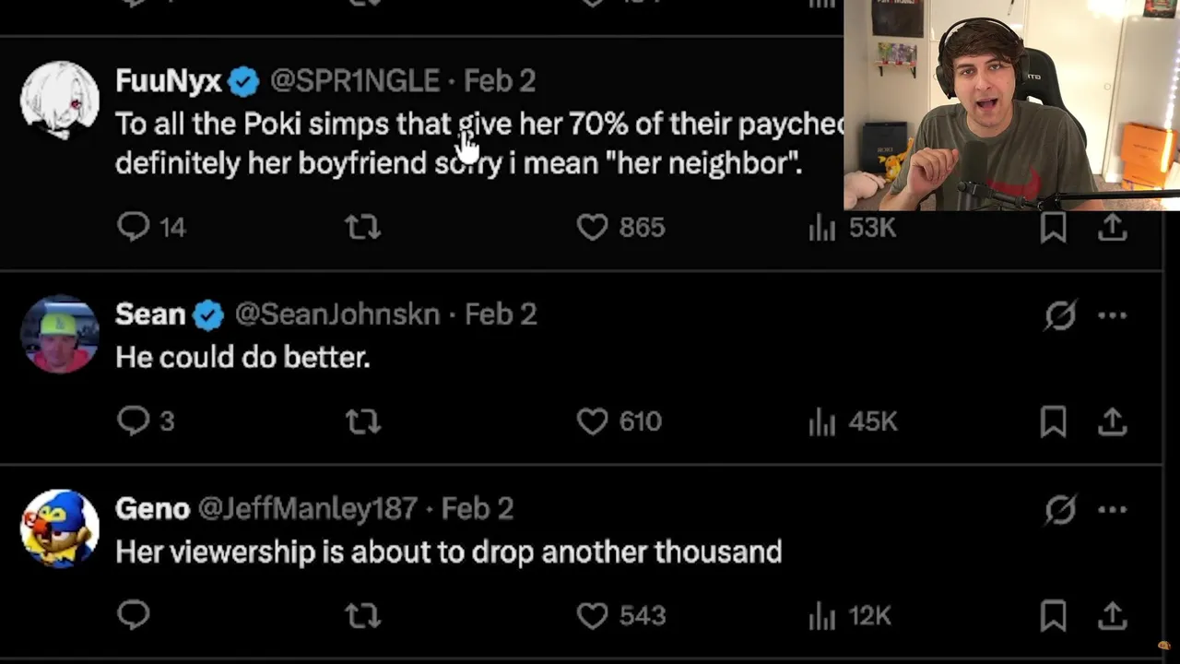Open more options menu on Sean's tweet

(x=1113, y=315)
